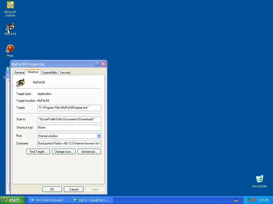This screenshot has width=273, height=204.
Task: Click the Cancel button
Action: coord(74,189)
